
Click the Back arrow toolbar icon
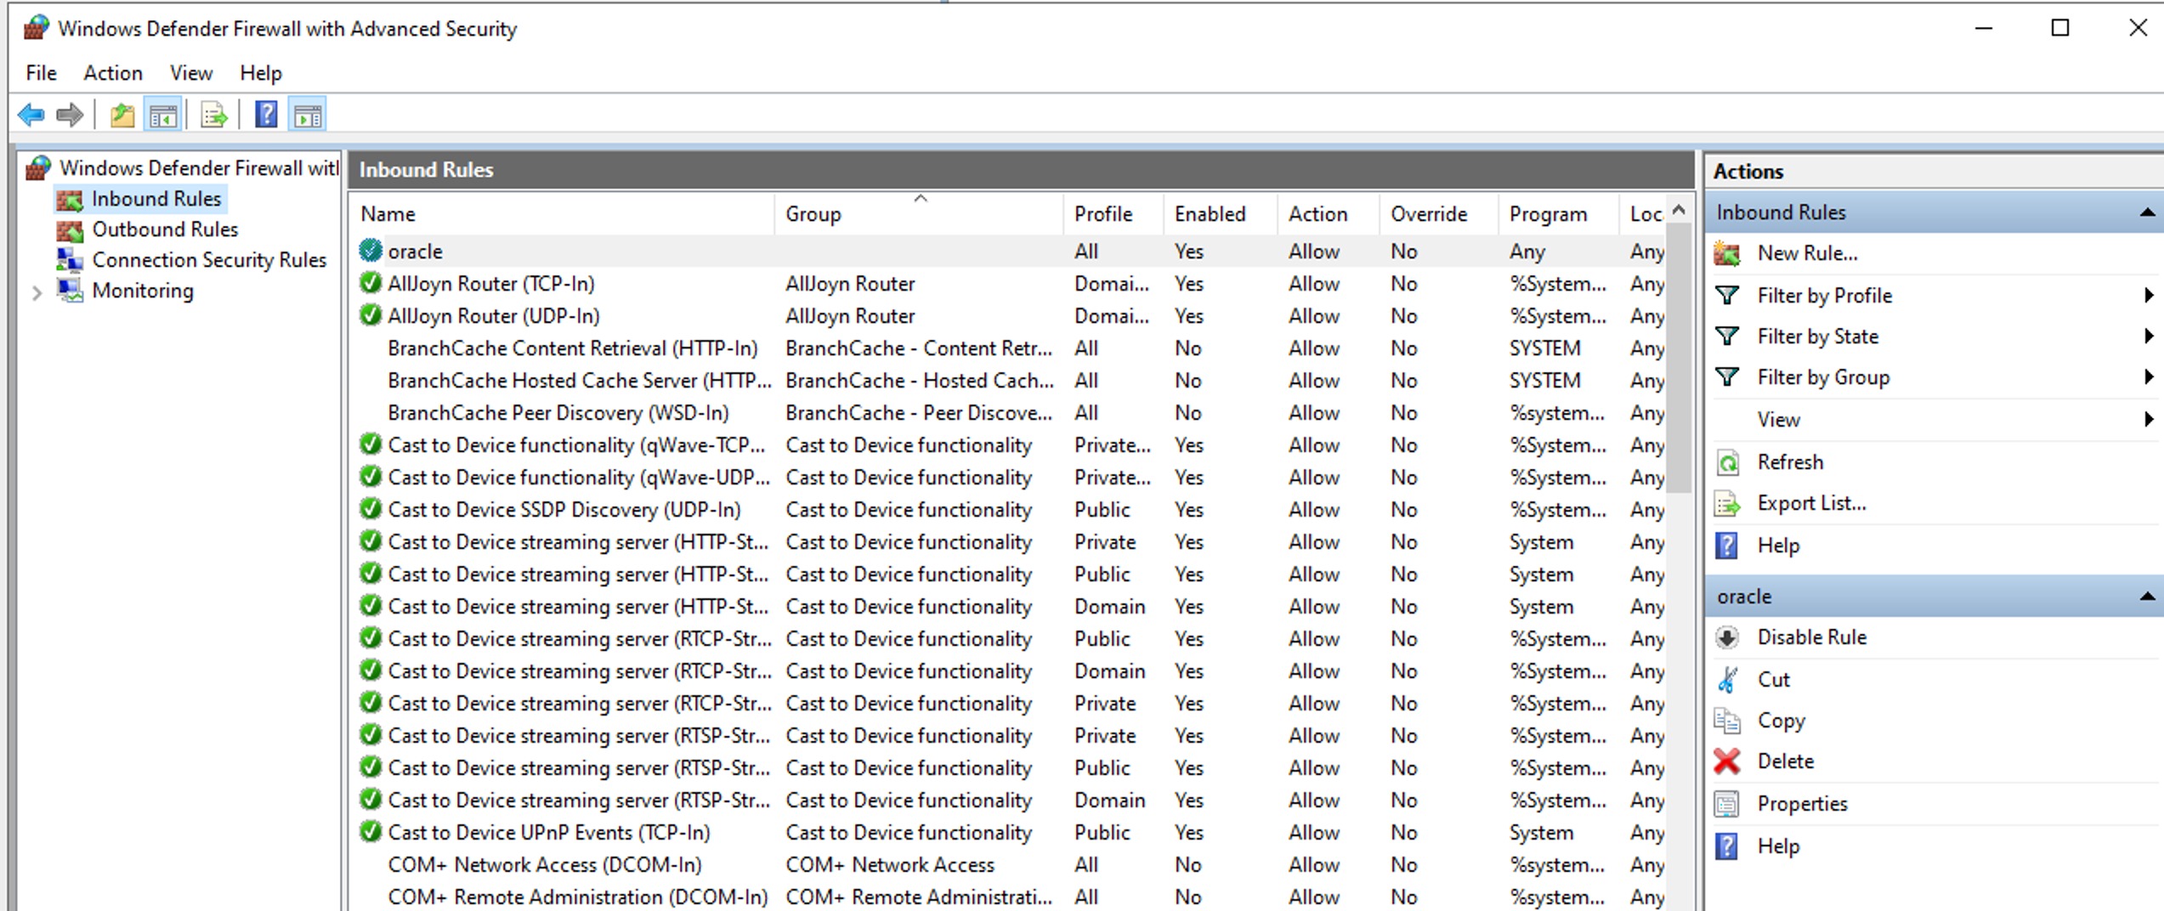pyautogui.click(x=31, y=115)
